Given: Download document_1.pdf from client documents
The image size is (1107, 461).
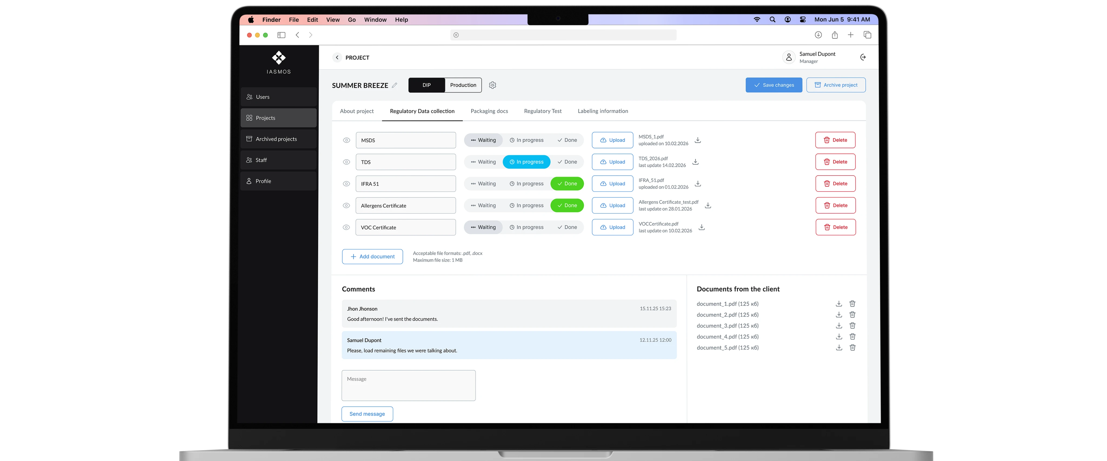Looking at the screenshot, I should (x=838, y=304).
